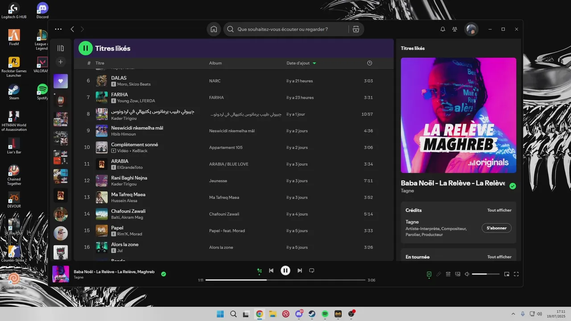Open Rockstar Games Launcher desktop icon

coord(14,67)
